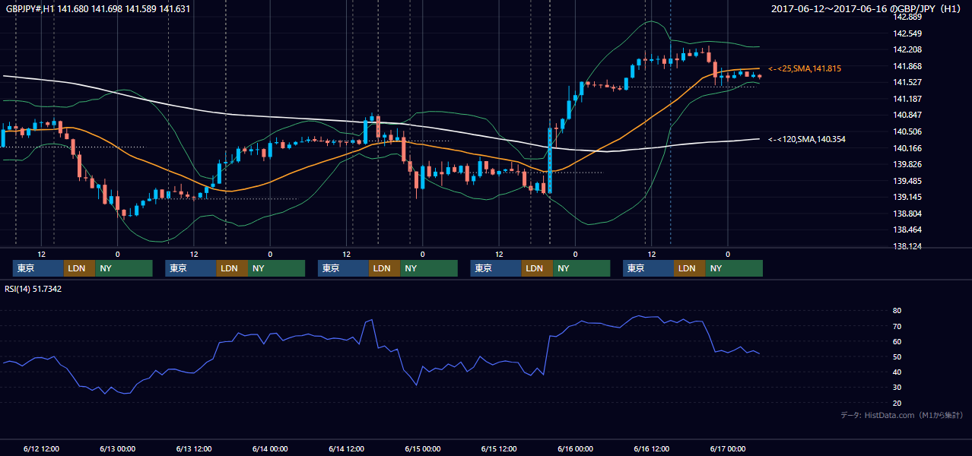Click price axis value 140.166
This screenshot has height=456, width=972.
click(x=908, y=148)
